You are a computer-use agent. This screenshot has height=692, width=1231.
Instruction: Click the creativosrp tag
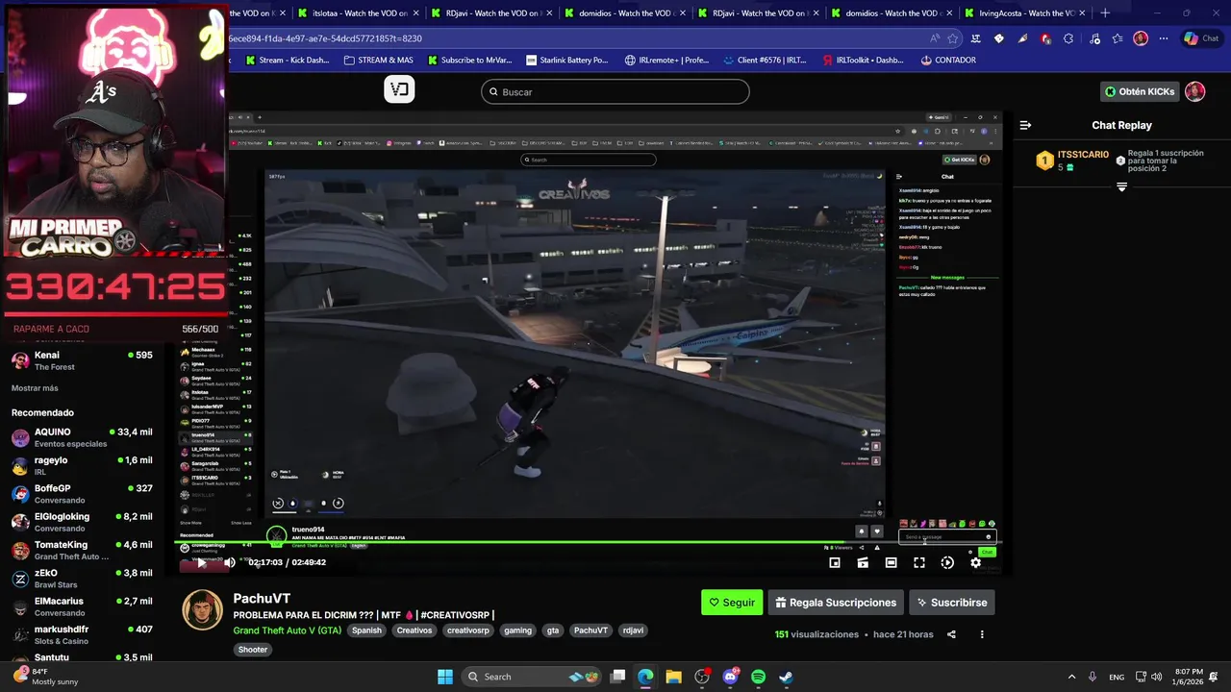pos(467,630)
